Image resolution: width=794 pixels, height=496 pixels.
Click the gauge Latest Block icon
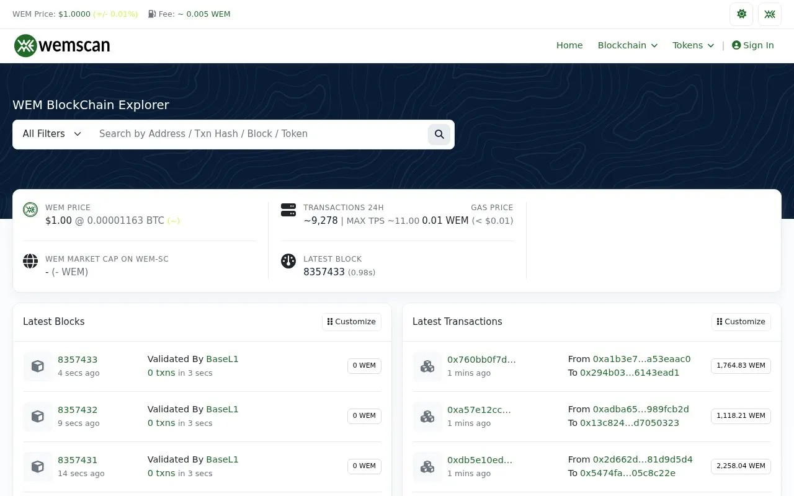coord(288,261)
